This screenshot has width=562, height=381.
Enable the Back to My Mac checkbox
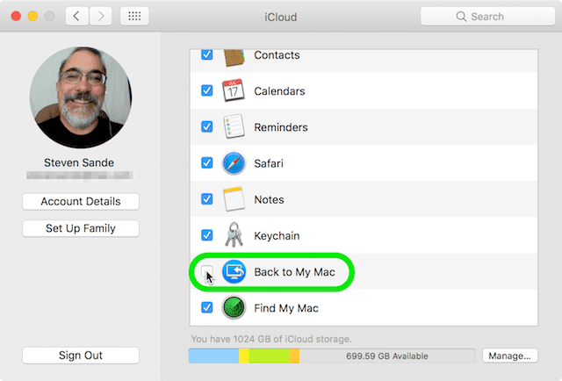pos(206,272)
